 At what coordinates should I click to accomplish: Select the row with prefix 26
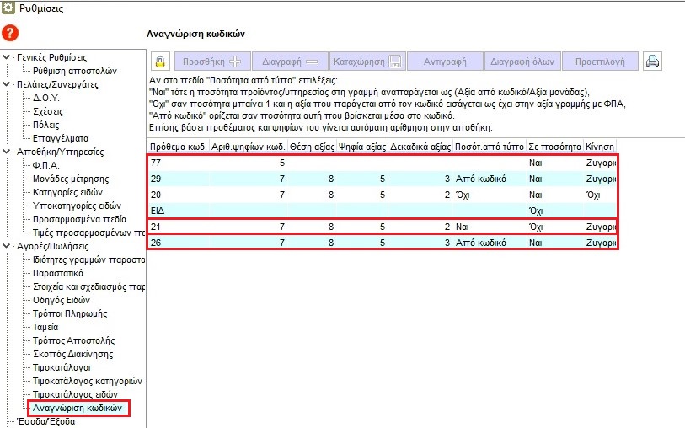pyautogui.click(x=383, y=243)
